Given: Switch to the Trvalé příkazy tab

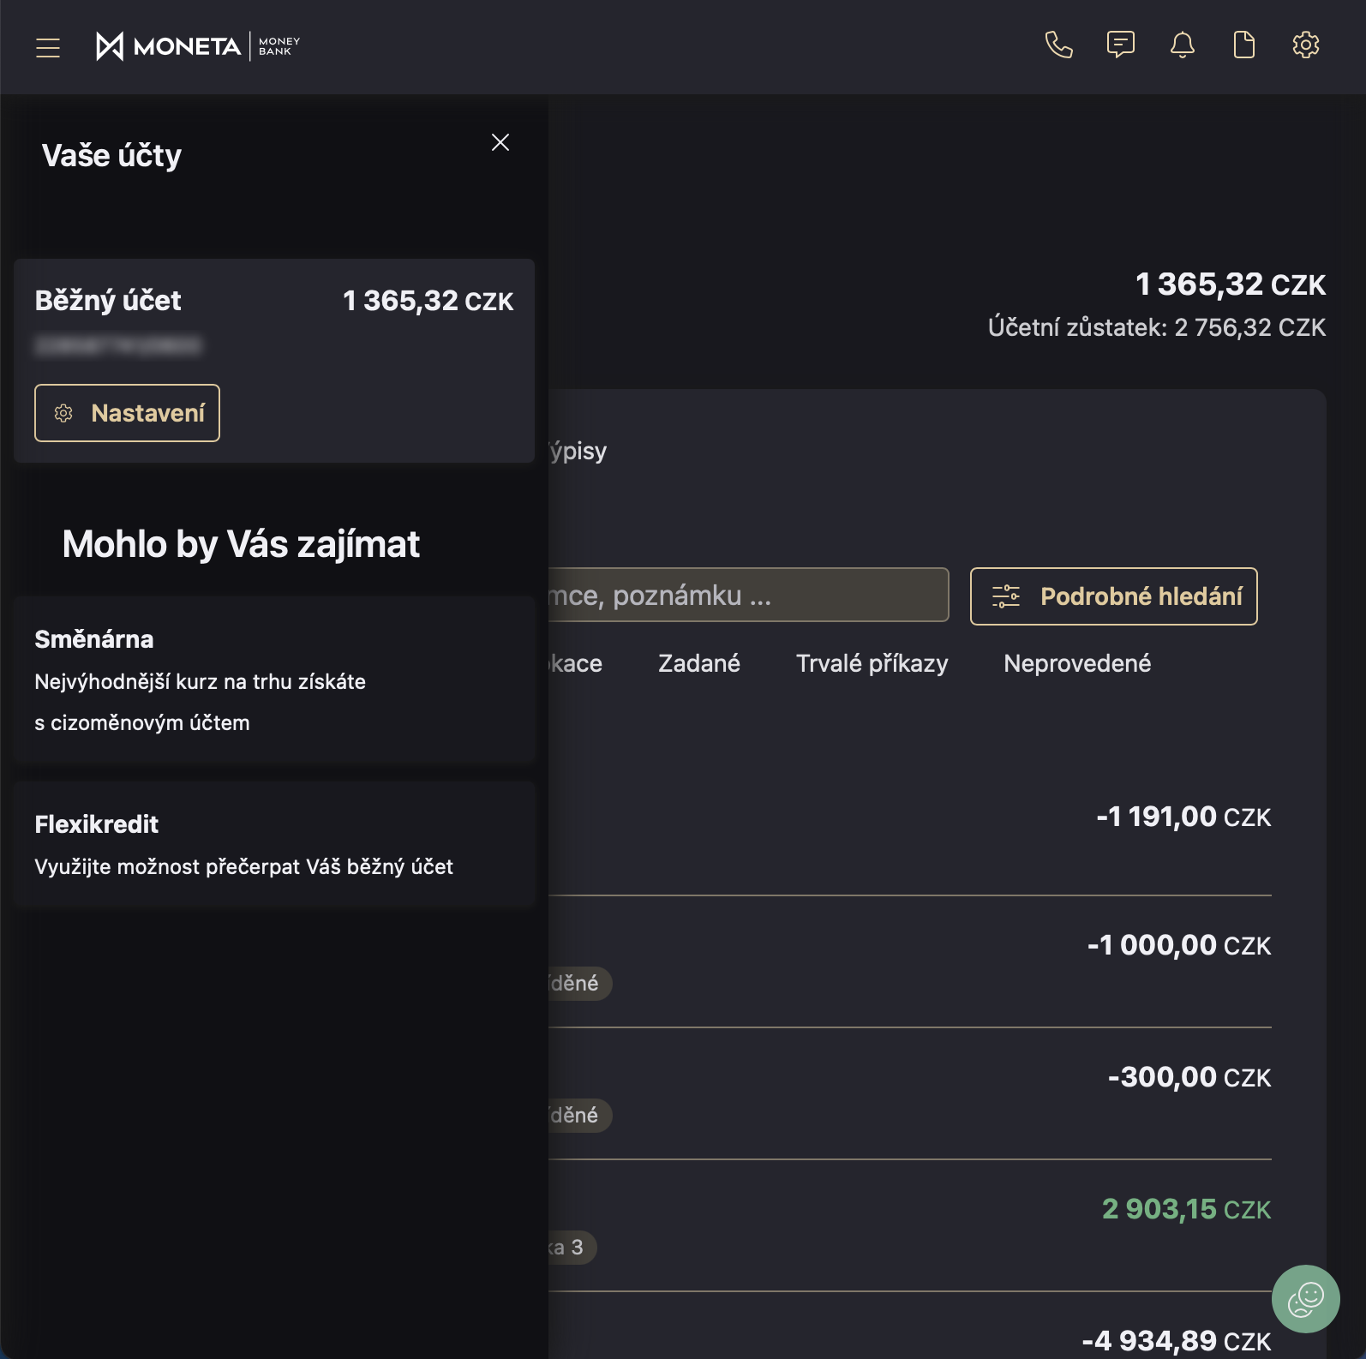Looking at the screenshot, I should click(x=872, y=663).
